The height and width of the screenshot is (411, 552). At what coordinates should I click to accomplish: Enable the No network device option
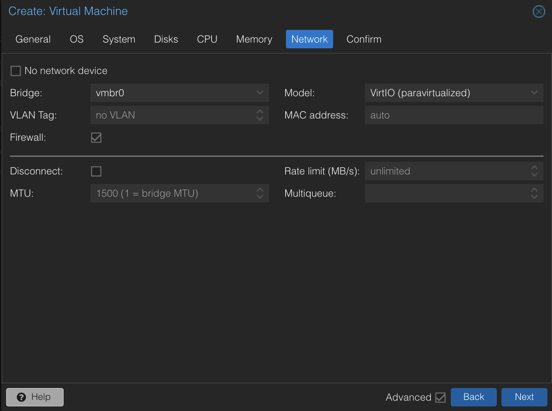(15, 71)
